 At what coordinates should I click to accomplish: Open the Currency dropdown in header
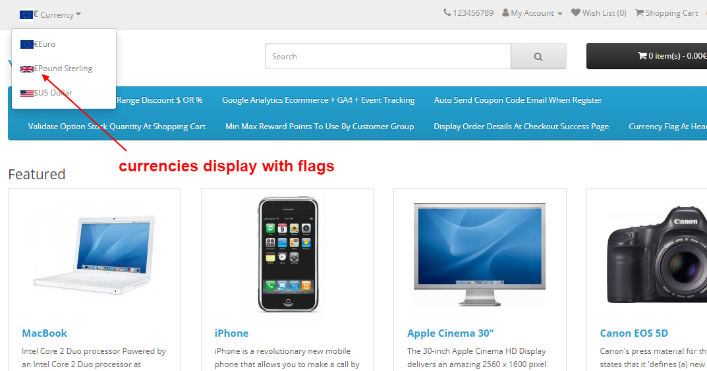coord(50,14)
